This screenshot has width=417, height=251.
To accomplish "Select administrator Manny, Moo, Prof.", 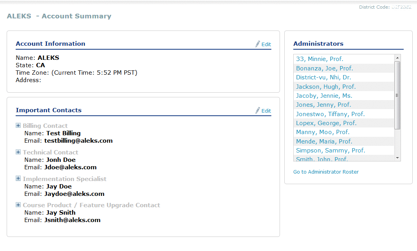I will 323,132.
